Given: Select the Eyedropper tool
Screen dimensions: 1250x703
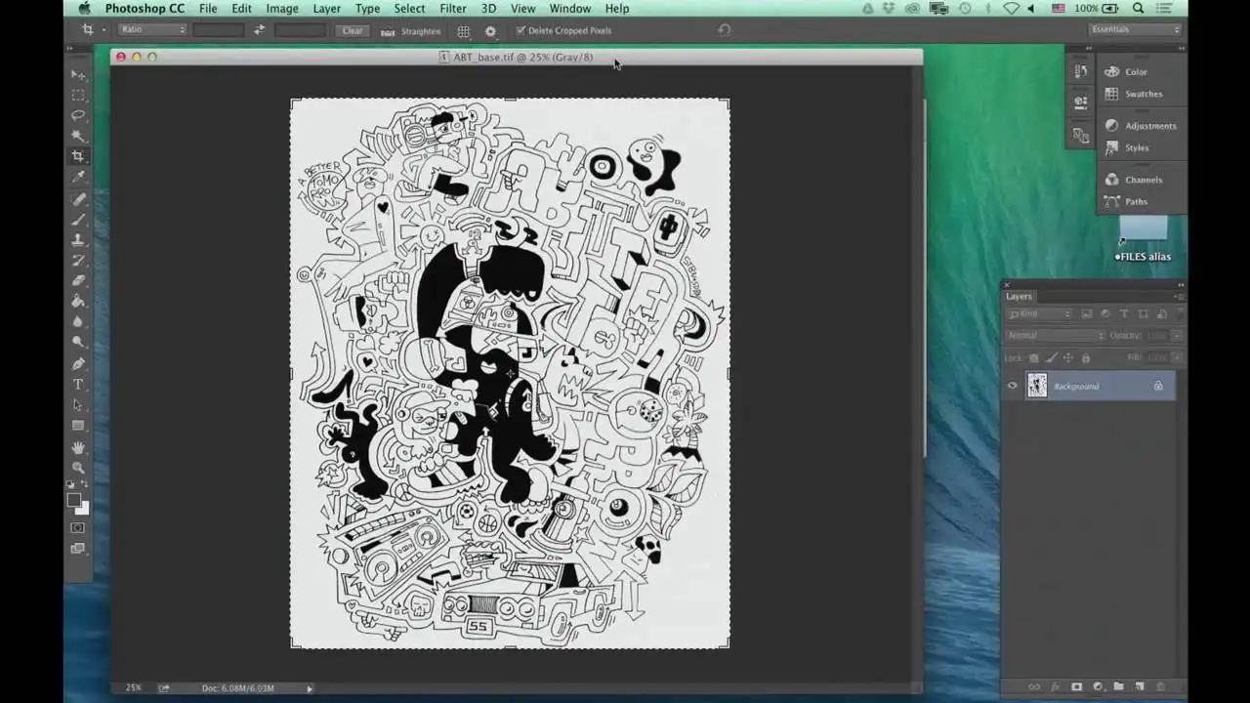Looking at the screenshot, I should (78, 177).
